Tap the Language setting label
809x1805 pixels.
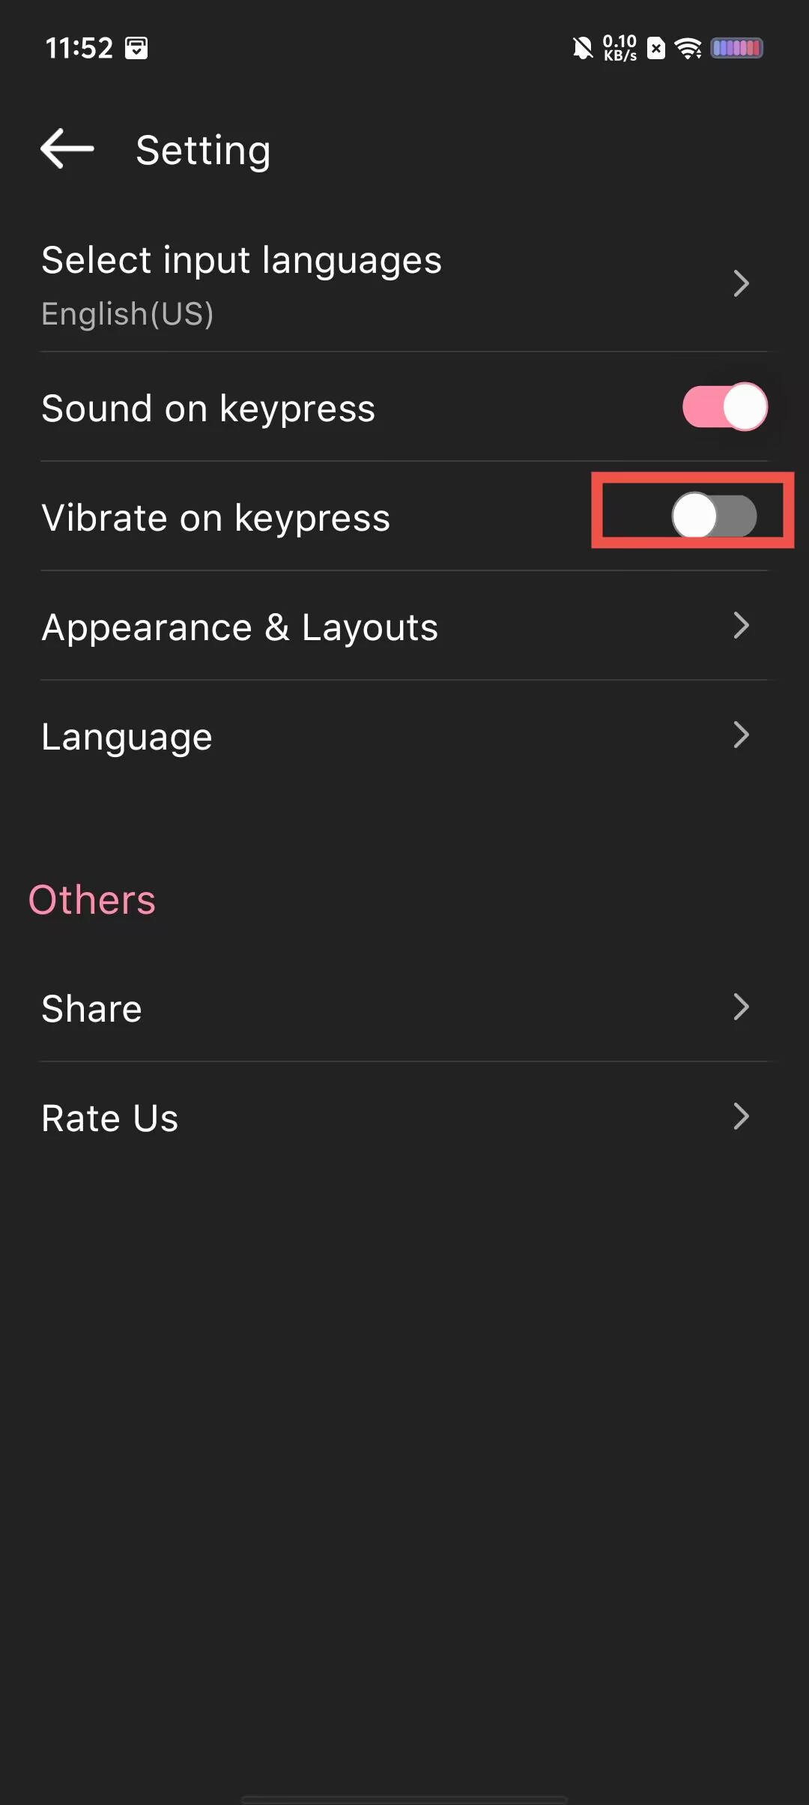click(x=127, y=737)
